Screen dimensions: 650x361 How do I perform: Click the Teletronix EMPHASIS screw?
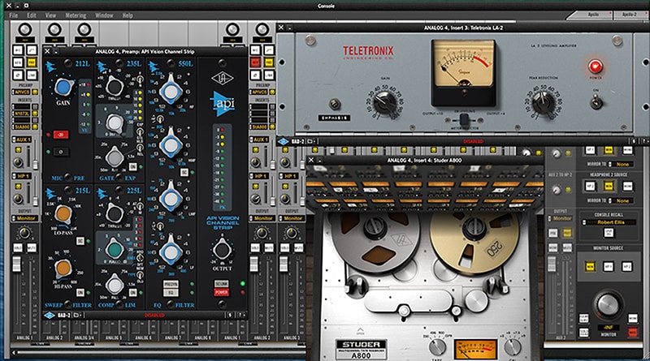pos(334,104)
